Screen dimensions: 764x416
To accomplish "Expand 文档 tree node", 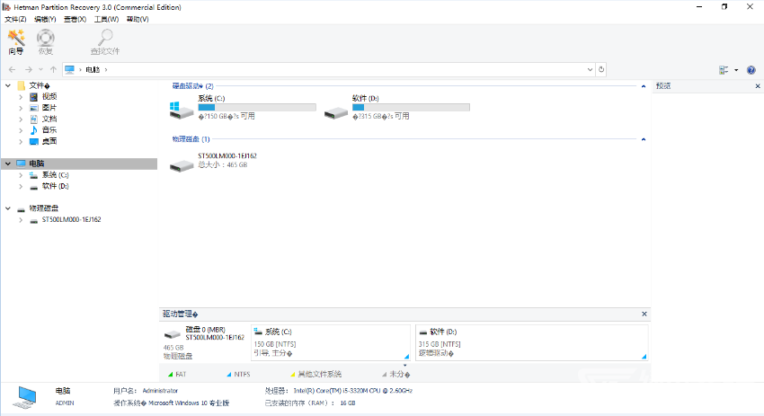I will 21,119.
